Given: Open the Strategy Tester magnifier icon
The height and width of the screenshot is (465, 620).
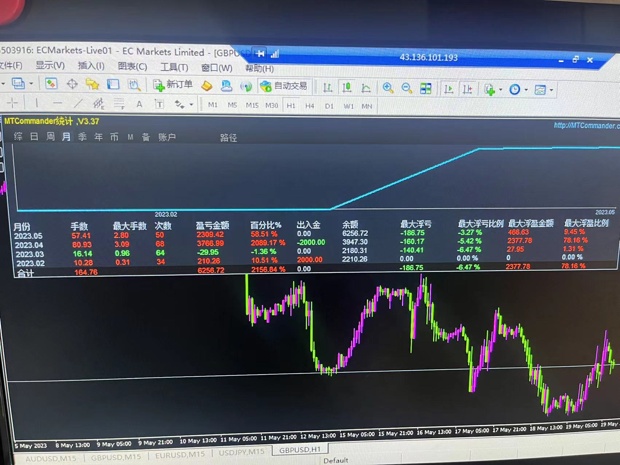Looking at the screenshot, I should 134,85.
